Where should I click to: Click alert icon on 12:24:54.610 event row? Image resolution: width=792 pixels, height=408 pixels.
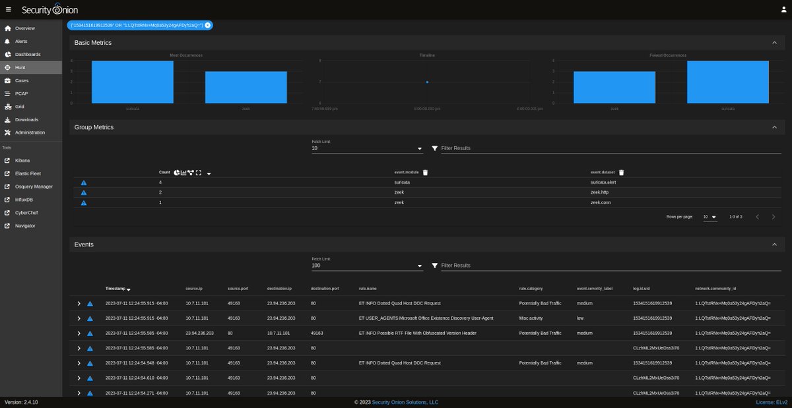(x=90, y=378)
